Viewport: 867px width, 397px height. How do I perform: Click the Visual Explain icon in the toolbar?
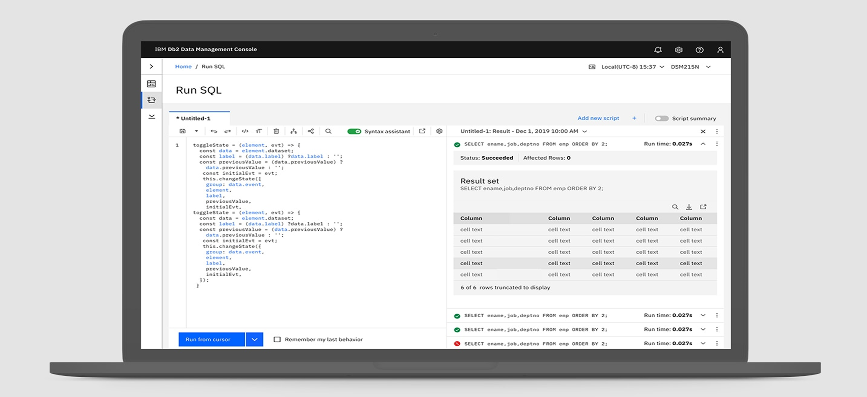click(x=294, y=131)
